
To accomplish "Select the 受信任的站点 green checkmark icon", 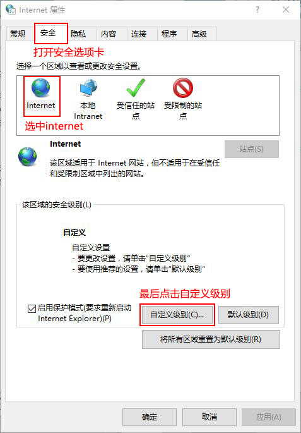I will pyautogui.click(x=136, y=88).
